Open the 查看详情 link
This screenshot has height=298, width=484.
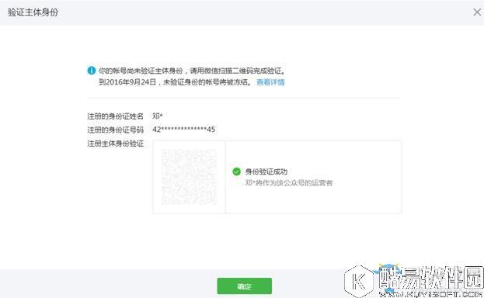[x=270, y=82]
